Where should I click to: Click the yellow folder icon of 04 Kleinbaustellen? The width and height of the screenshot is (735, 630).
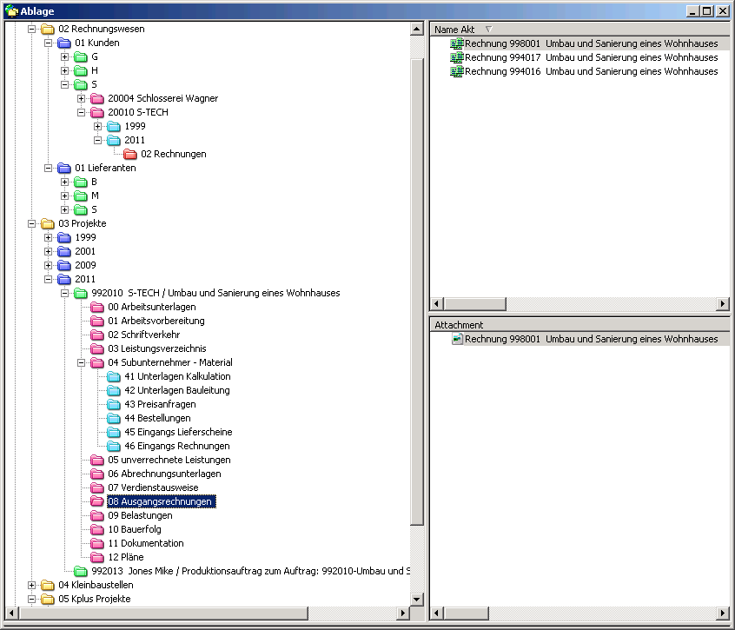[47, 585]
